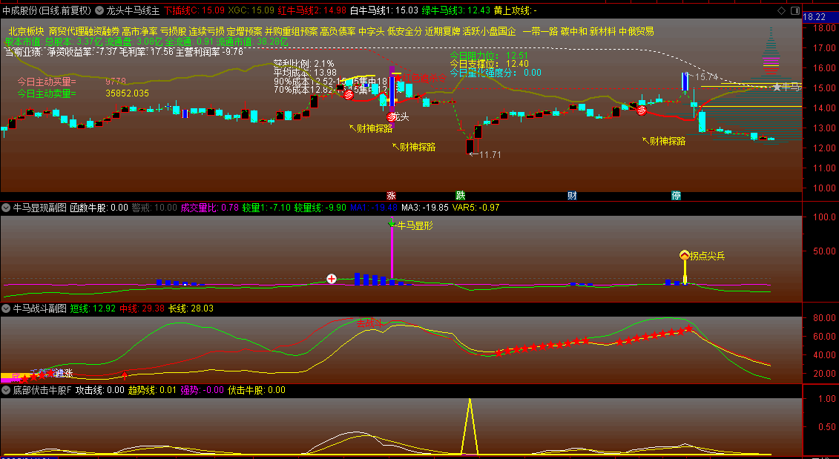Image resolution: width=839 pixels, height=459 pixels.
Task: Click the red 涨 event marker on the date axis
Action: tap(391, 196)
